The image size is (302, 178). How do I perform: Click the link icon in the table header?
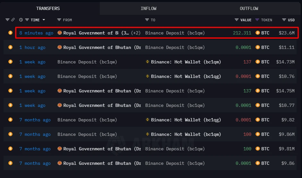click(13, 20)
